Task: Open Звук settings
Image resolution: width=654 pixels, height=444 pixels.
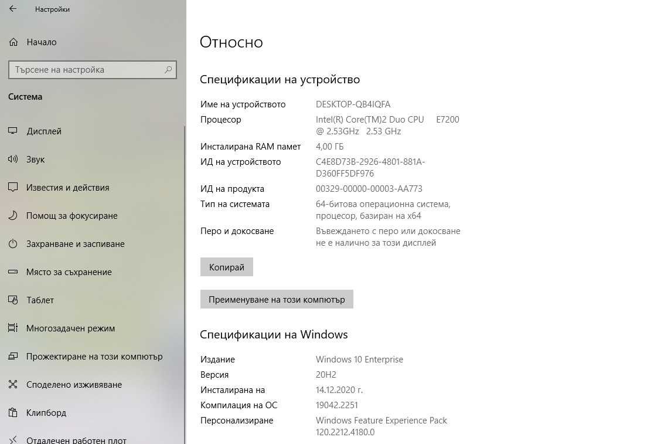Action: point(92,159)
